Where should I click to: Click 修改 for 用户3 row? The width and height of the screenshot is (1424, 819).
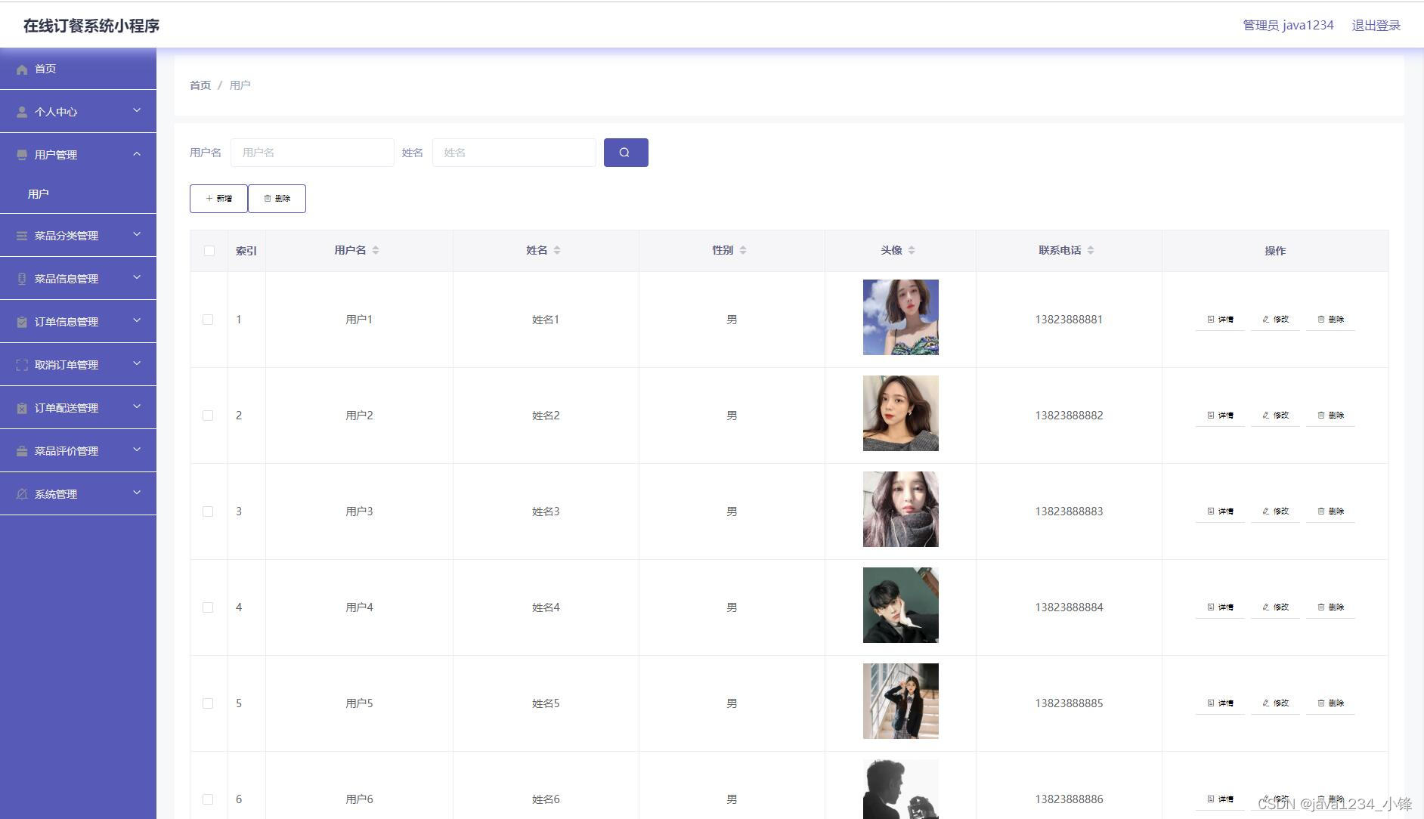click(1275, 511)
